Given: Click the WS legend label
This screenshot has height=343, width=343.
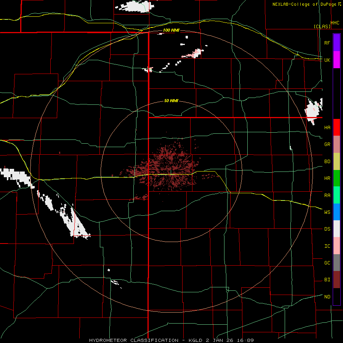Looking at the screenshot, I should [327, 212].
